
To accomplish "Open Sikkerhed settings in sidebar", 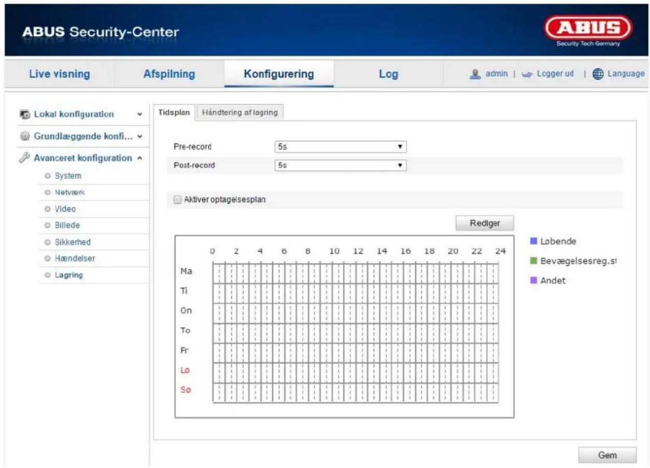I will point(73,242).
